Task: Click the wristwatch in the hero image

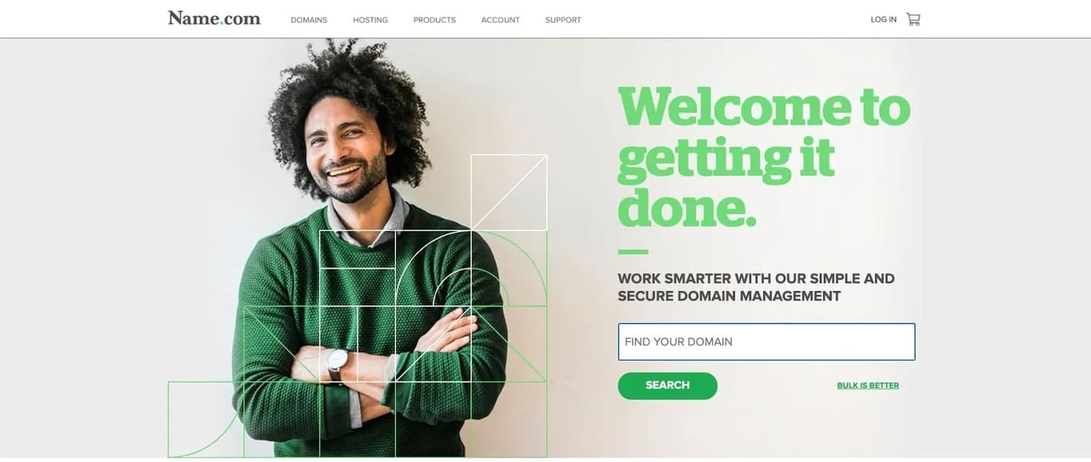Action: (x=337, y=362)
